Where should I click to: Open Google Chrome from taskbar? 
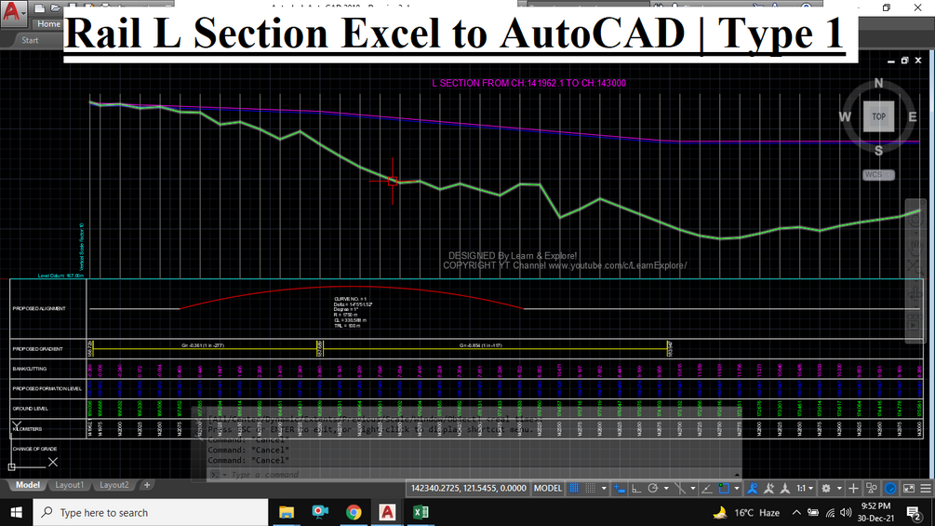[354, 512]
